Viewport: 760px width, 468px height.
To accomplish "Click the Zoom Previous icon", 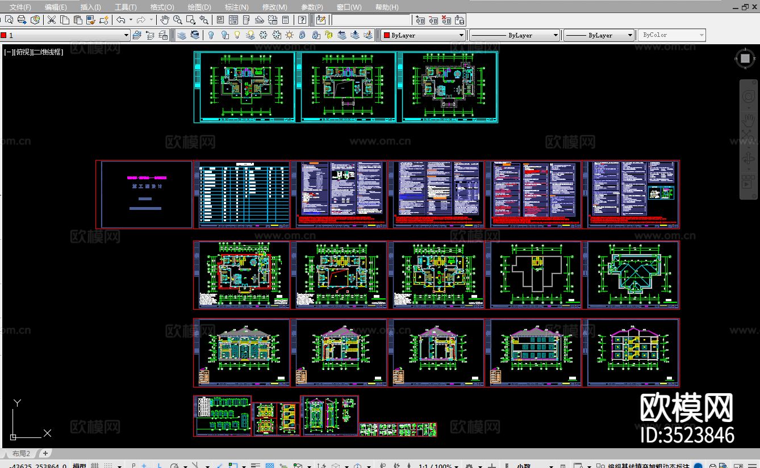I will (204, 20).
